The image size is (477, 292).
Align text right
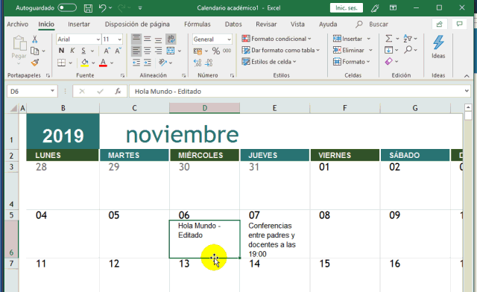click(158, 51)
